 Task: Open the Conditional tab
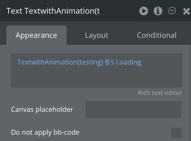[x=156, y=35]
